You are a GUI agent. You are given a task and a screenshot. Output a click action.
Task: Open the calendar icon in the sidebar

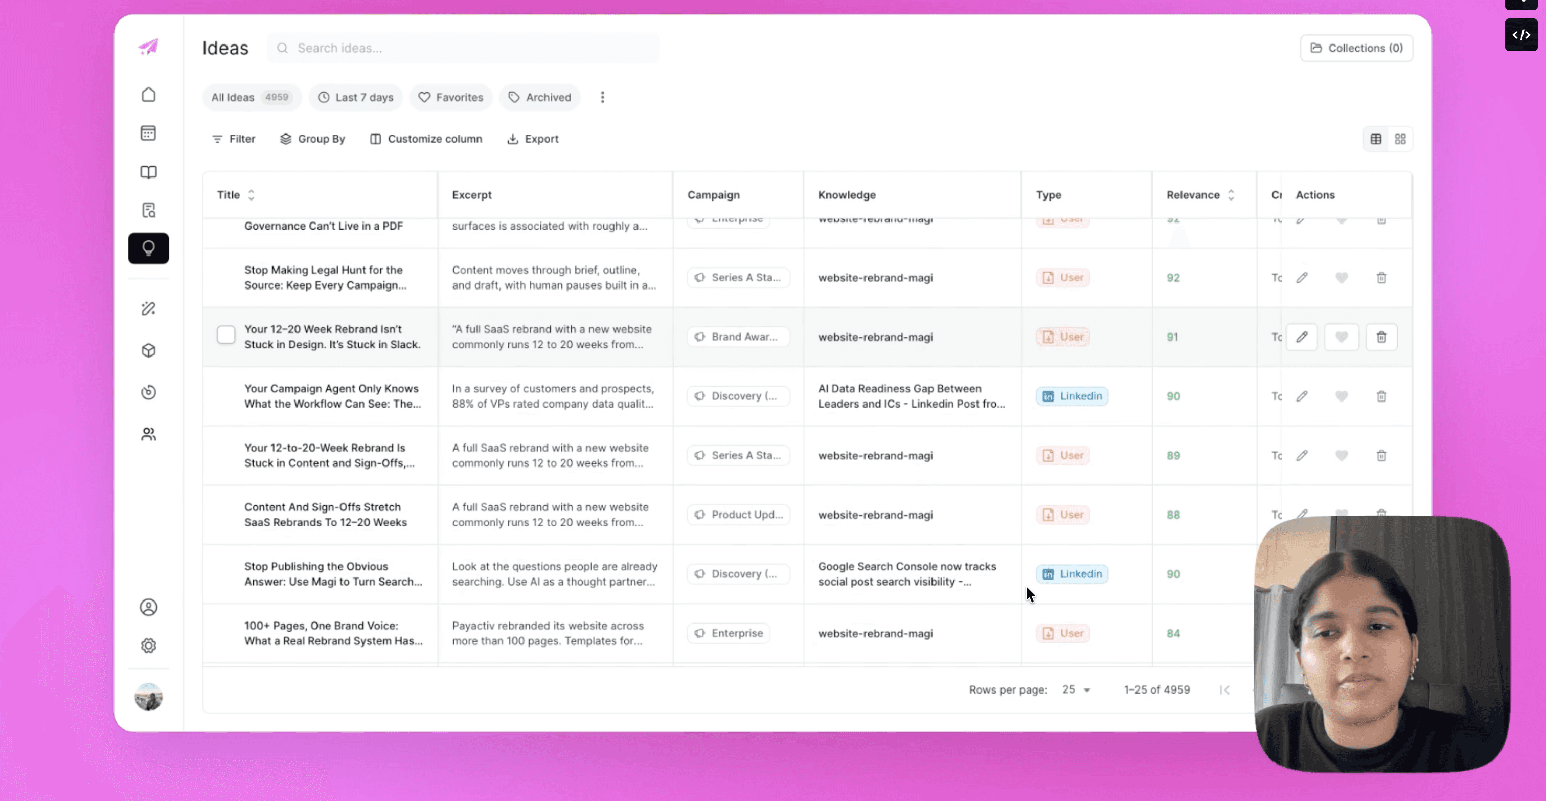(148, 133)
